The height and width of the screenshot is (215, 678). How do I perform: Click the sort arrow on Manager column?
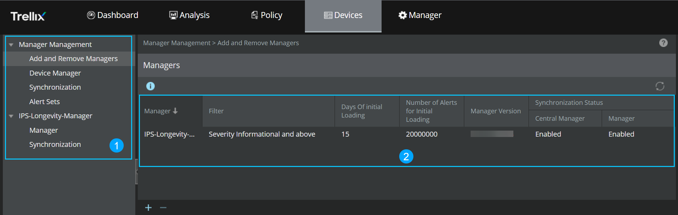(x=175, y=111)
